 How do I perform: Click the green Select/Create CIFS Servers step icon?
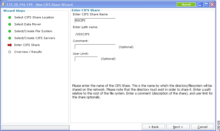(10, 38)
